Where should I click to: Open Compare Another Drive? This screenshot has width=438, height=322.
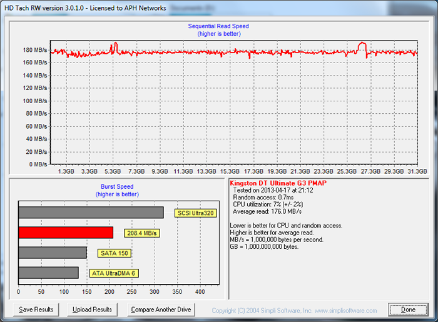[x=161, y=309]
